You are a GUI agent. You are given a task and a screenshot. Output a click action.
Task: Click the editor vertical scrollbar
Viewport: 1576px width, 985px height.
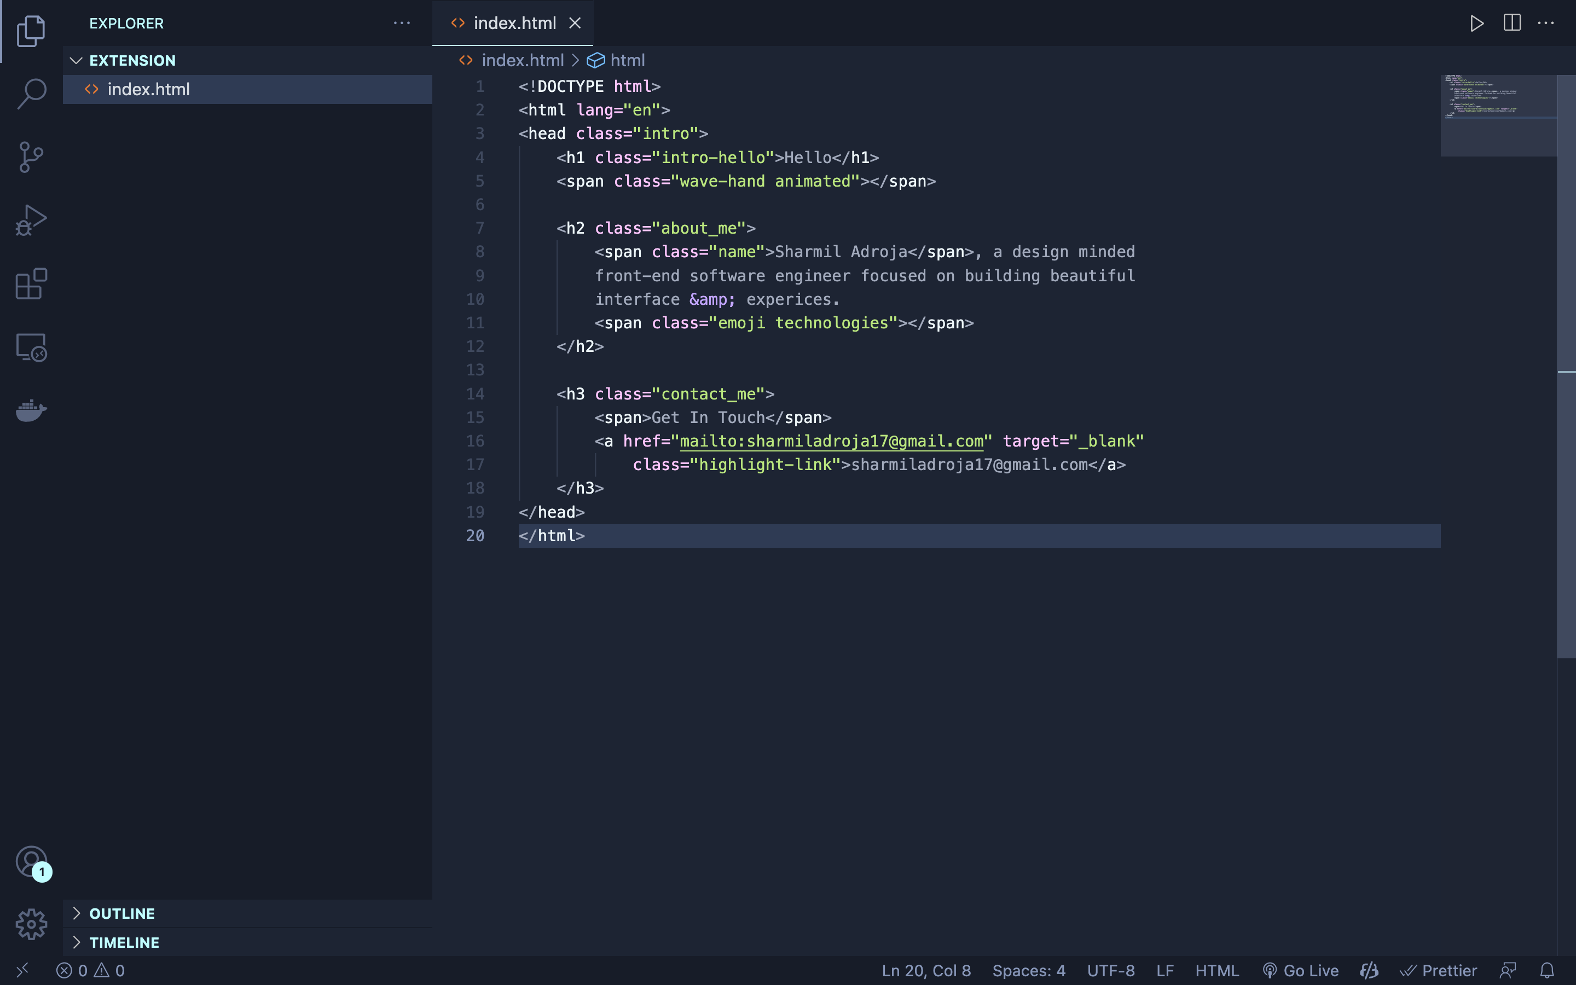tap(1566, 365)
